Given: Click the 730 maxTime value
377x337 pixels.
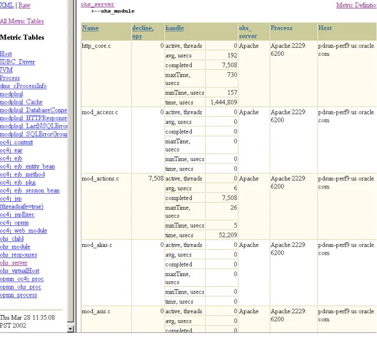Looking at the screenshot, I should click(232, 75).
